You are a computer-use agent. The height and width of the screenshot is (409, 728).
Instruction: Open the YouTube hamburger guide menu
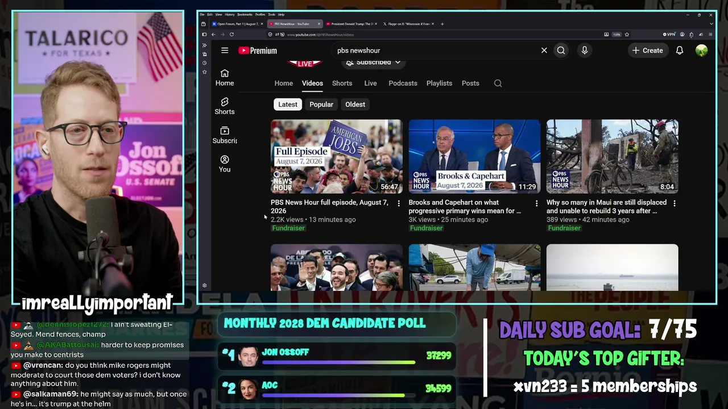click(x=225, y=51)
